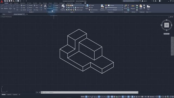Toggle the current layer's on/off lightbulb
The width and height of the screenshot is (174, 98).
(67, 5)
